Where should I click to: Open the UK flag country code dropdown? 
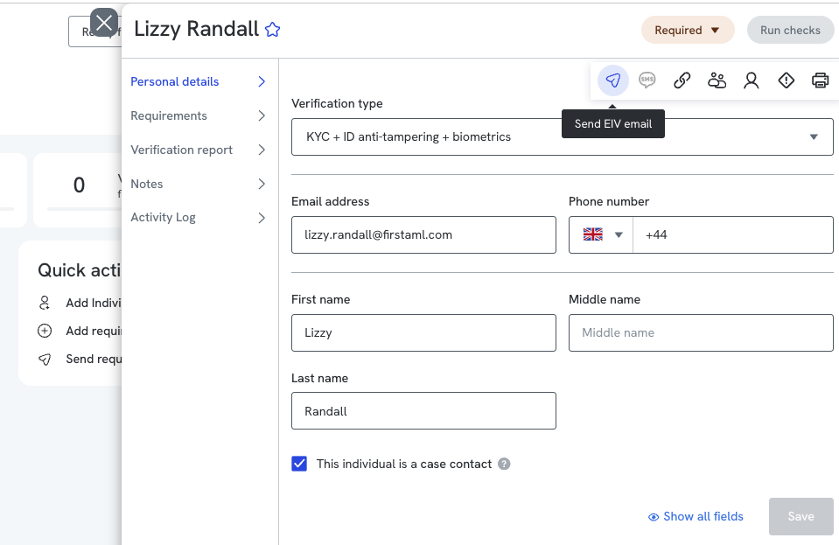(601, 234)
